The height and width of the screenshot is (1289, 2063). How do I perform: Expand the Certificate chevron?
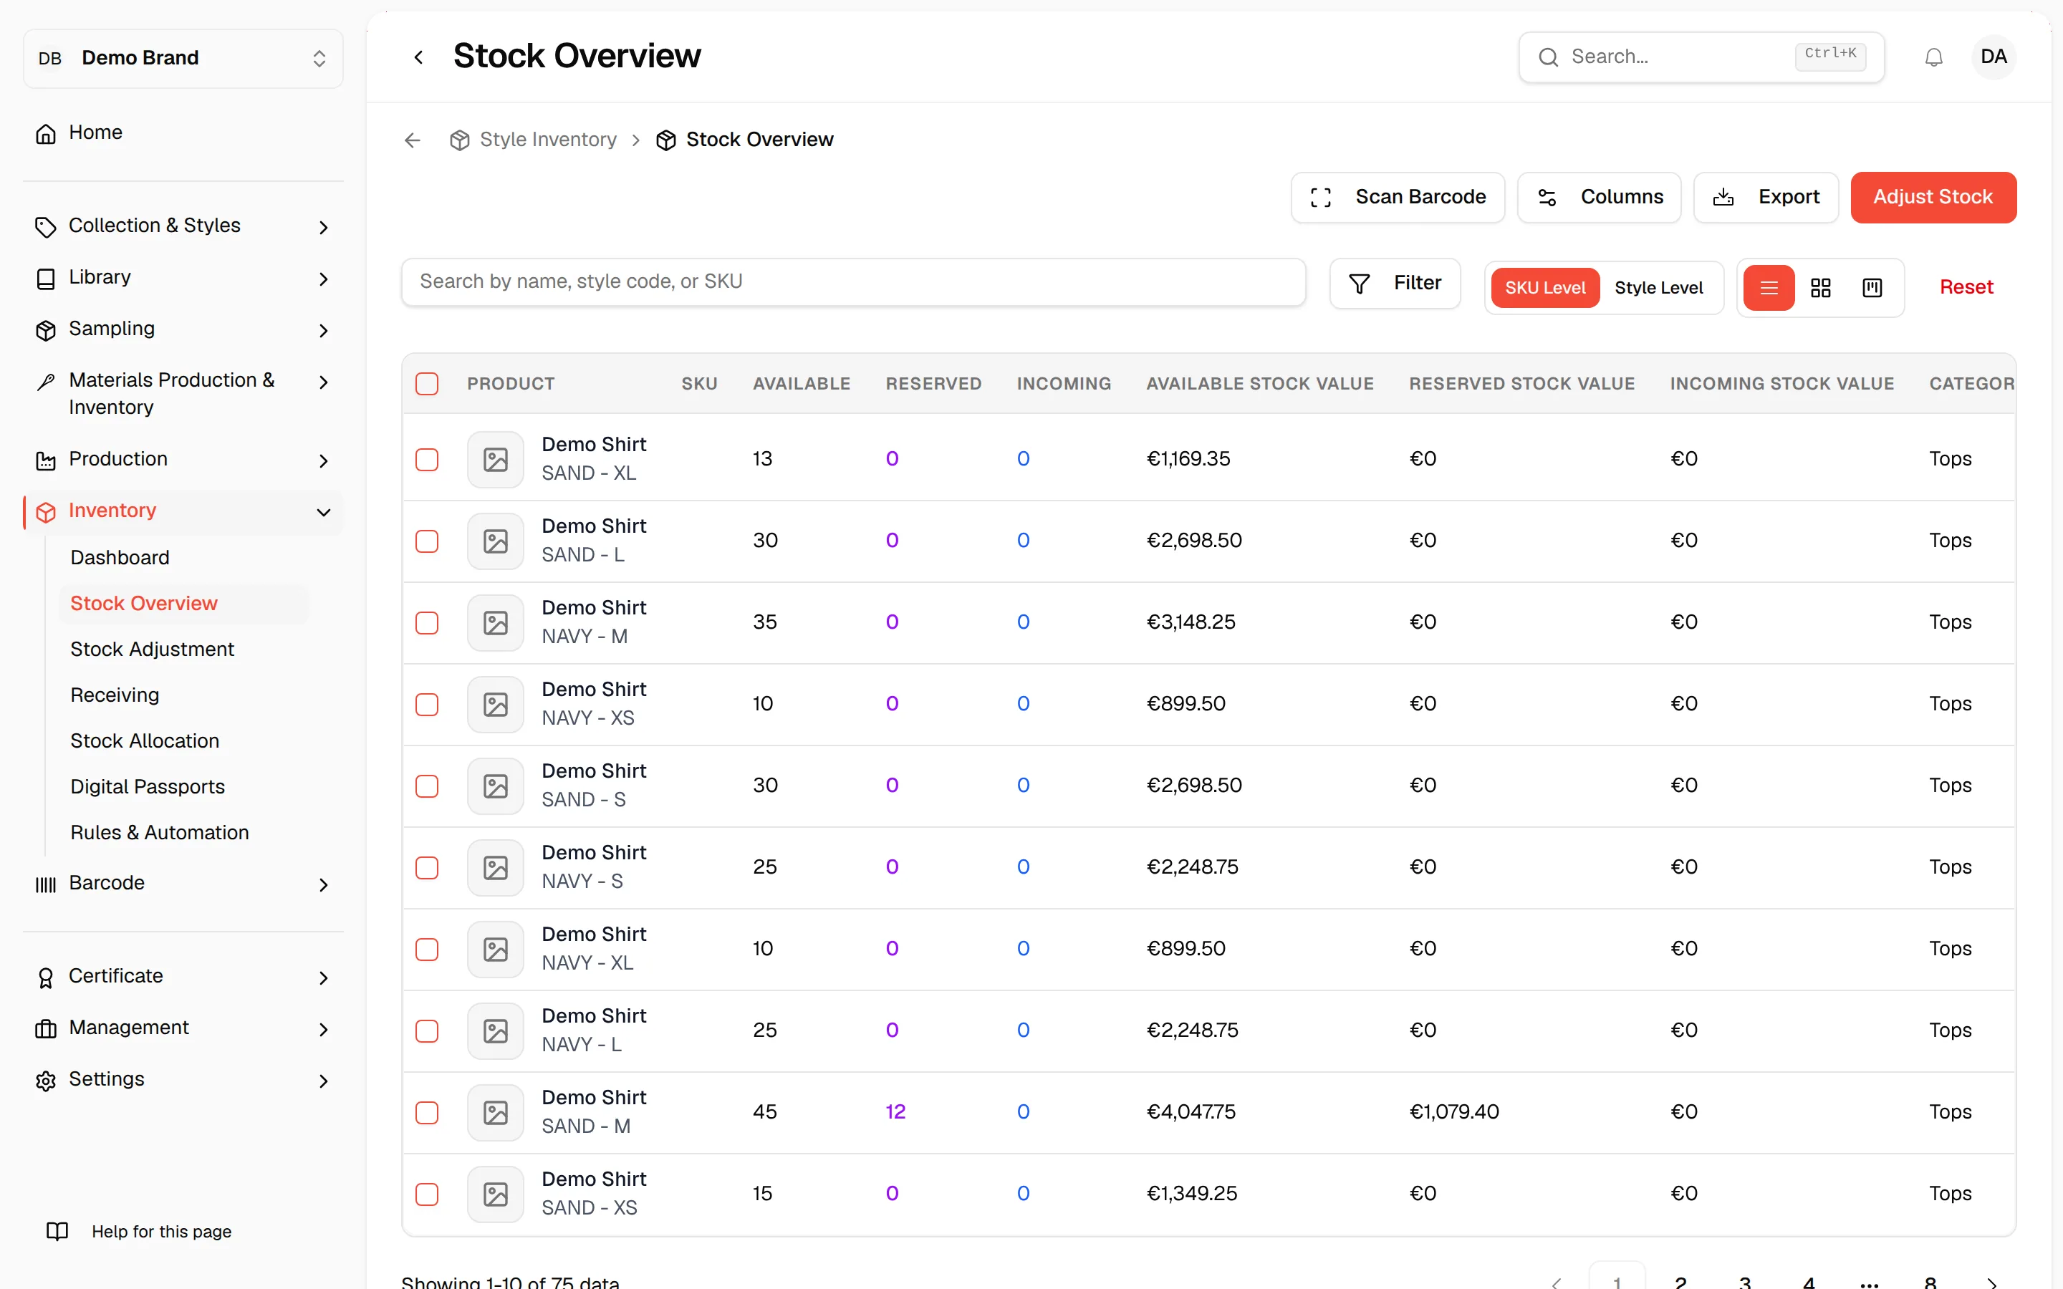click(323, 977)
